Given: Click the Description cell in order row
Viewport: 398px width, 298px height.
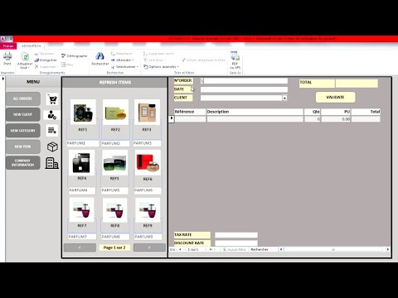Looking at the screenshot, I should 255,119.
